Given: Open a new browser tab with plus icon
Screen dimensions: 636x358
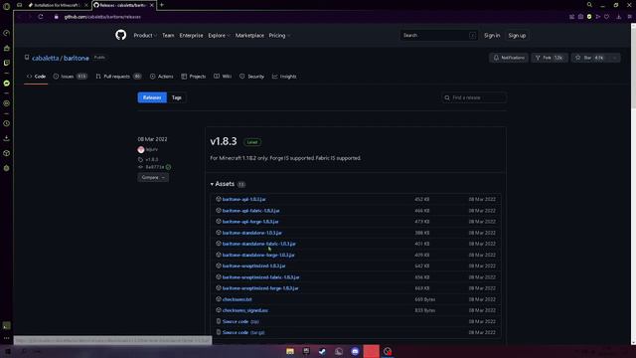Looking at the screenshot, I should tap(161, 5).
